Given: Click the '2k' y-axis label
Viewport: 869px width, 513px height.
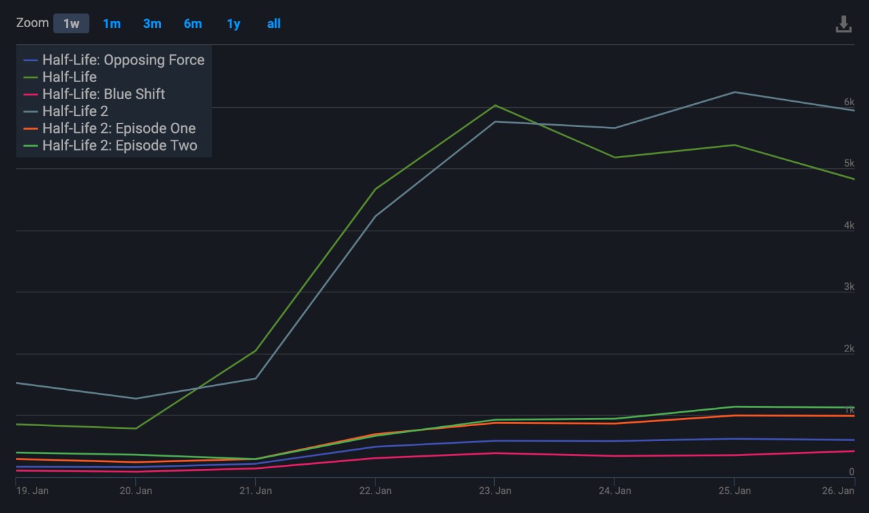Looking at the screenshot, I should click(849, 349).
